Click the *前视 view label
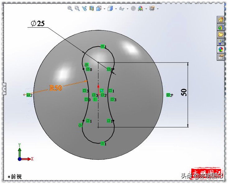 coord(15,177)
